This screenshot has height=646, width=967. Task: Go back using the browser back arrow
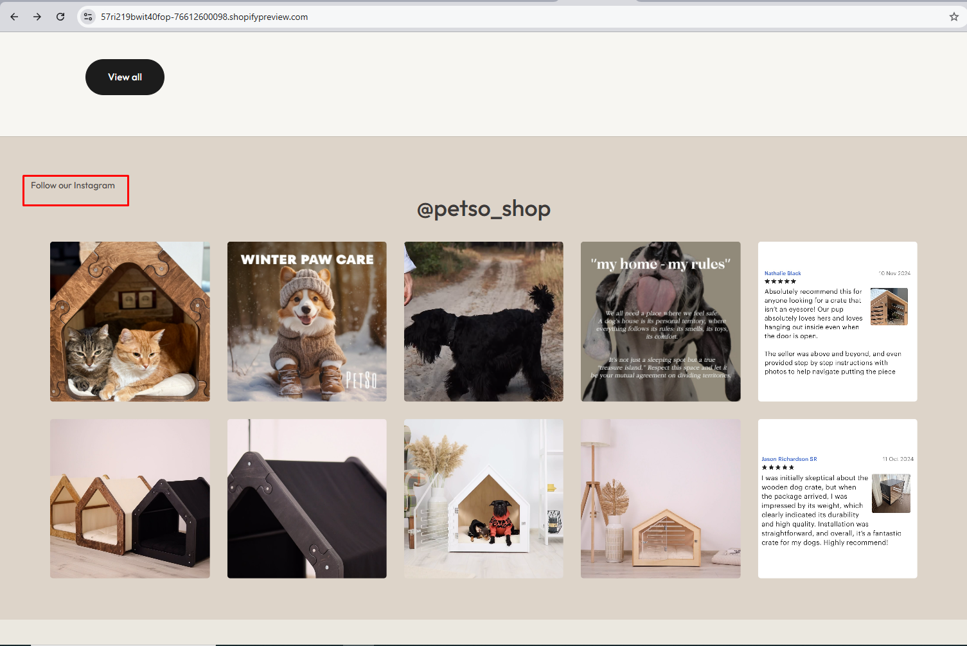[x=14, y=17]
